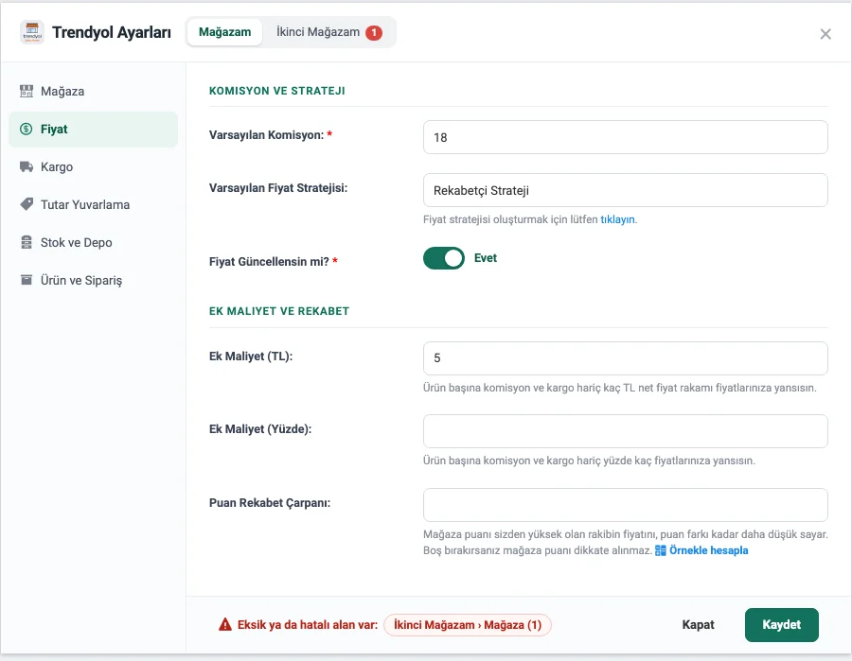
Task: Close the Trendyol Ayarları dialog
Action: (x=825, y=34)
